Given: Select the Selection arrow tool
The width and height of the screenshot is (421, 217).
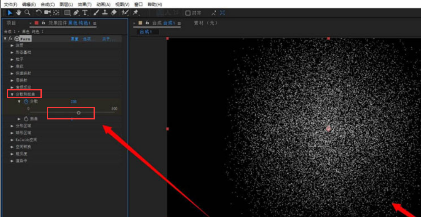Looking at the screenshot, I should 10,13.
